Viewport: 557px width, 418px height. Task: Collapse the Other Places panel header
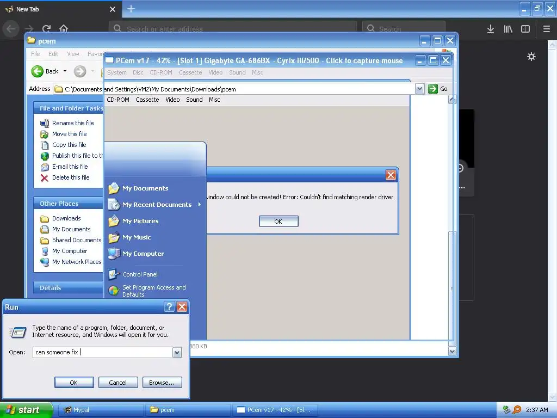[68, 204]
